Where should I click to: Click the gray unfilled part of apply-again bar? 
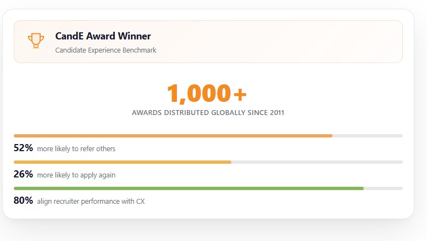tap(317, 162)
